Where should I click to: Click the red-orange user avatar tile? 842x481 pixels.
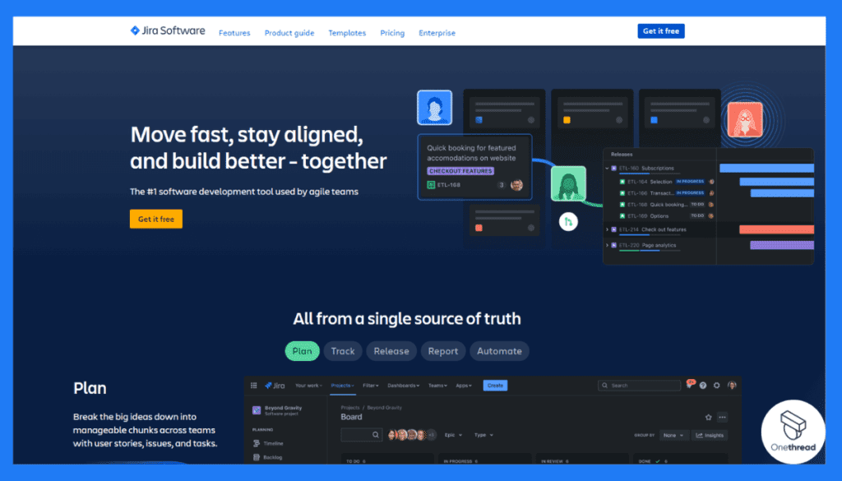point(745,119)
